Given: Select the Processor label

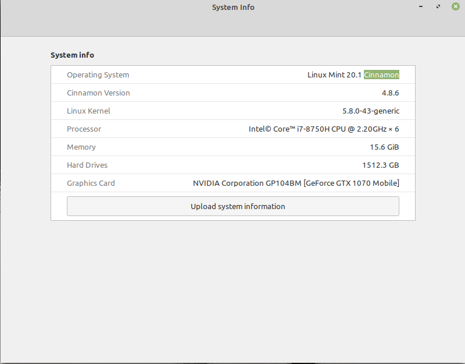Looking at the screenshot, I should (84, 129).
